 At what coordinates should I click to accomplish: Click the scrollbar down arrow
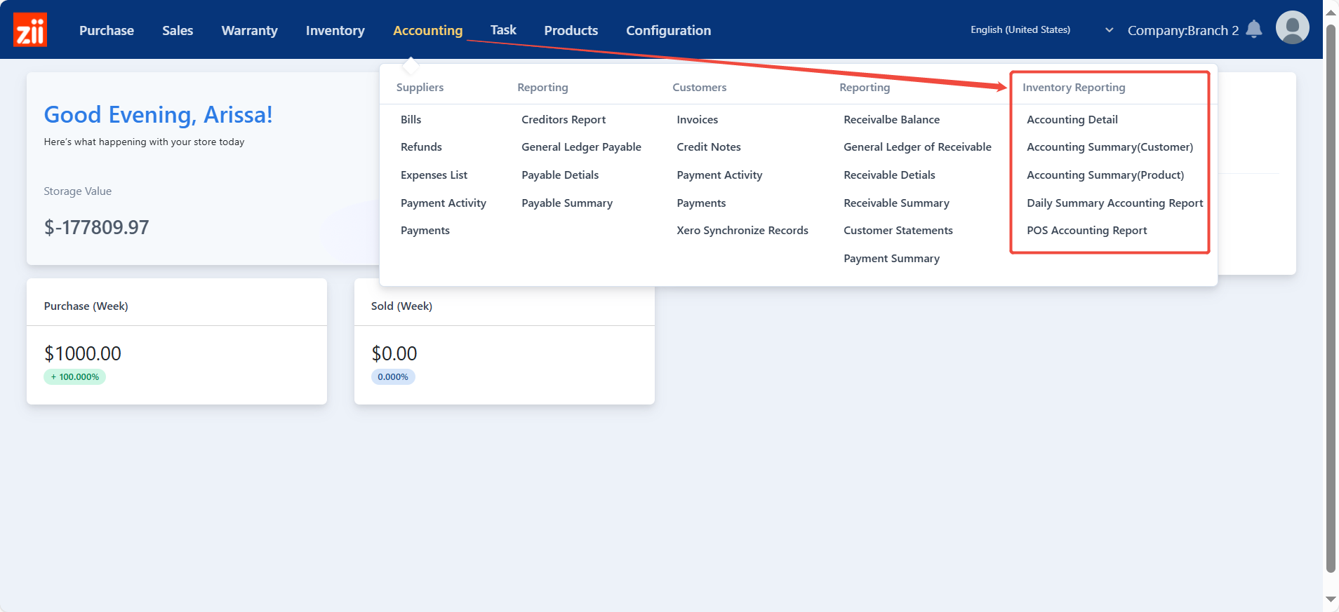1331,599
